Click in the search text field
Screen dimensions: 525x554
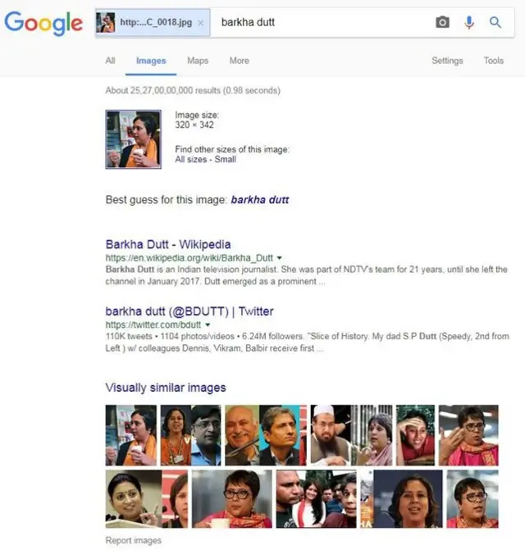[320, 23]
